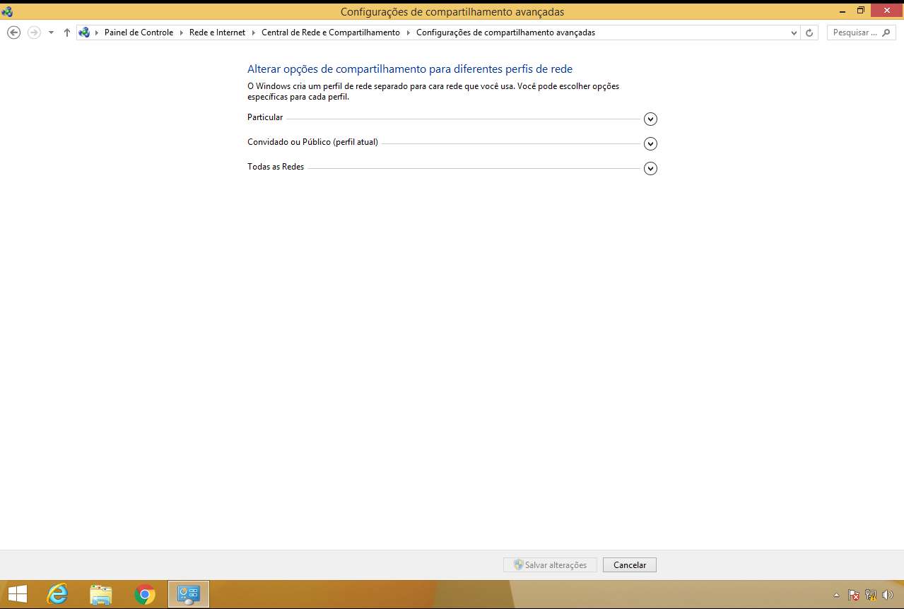Click the Todas as Redes label
The height and width of the screenshot is (609, 904).
point(276,167)
